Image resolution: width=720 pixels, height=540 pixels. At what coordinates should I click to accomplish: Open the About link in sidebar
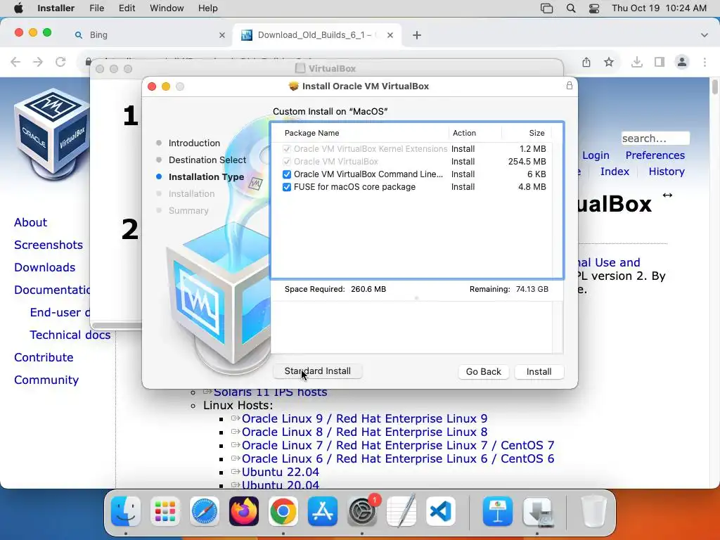tap(30, 222)
